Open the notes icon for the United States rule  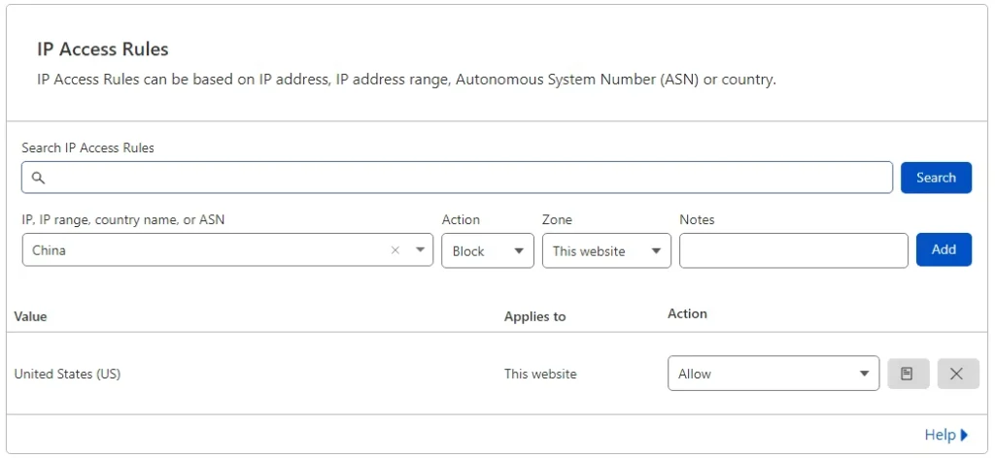[908, 374]
